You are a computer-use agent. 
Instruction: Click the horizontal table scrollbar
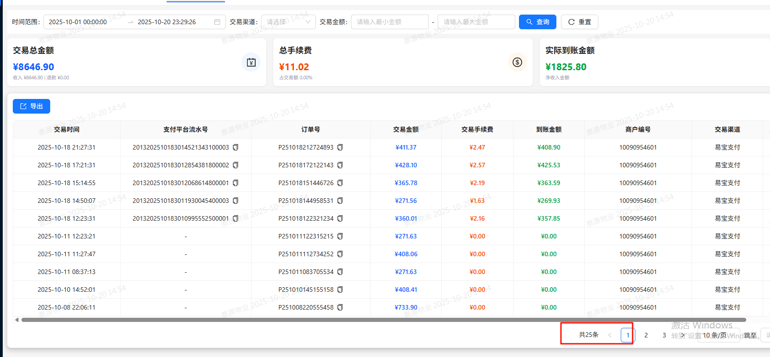click(x=383, y=320)
